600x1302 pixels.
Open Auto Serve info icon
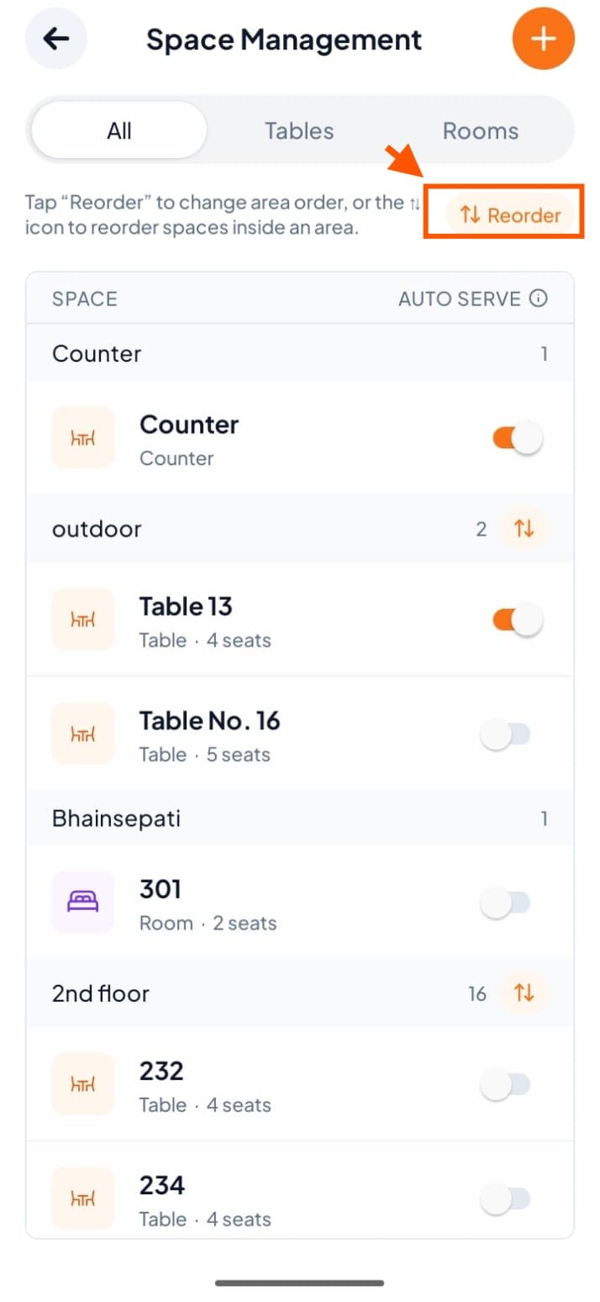pos(539,299)
